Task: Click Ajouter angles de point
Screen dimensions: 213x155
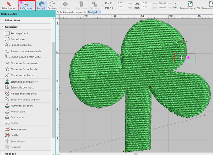Action: point(24,94)
